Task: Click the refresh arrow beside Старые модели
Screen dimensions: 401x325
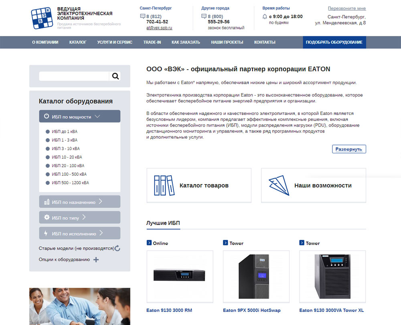Action: pos(117,248)
